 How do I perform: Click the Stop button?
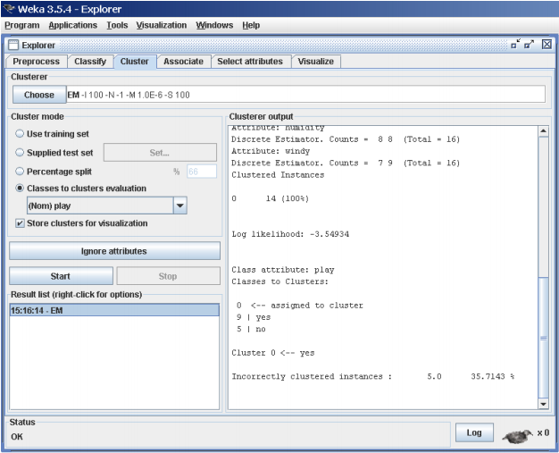[168, 276]
